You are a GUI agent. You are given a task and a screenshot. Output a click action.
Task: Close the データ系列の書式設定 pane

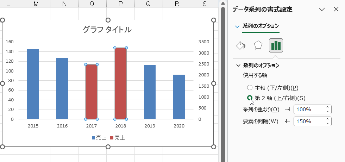click(336, 9)
